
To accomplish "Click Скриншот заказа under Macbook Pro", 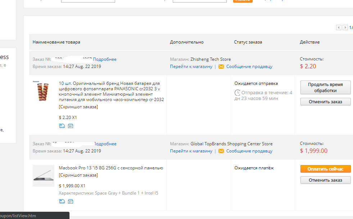I will tap(78, 175).
